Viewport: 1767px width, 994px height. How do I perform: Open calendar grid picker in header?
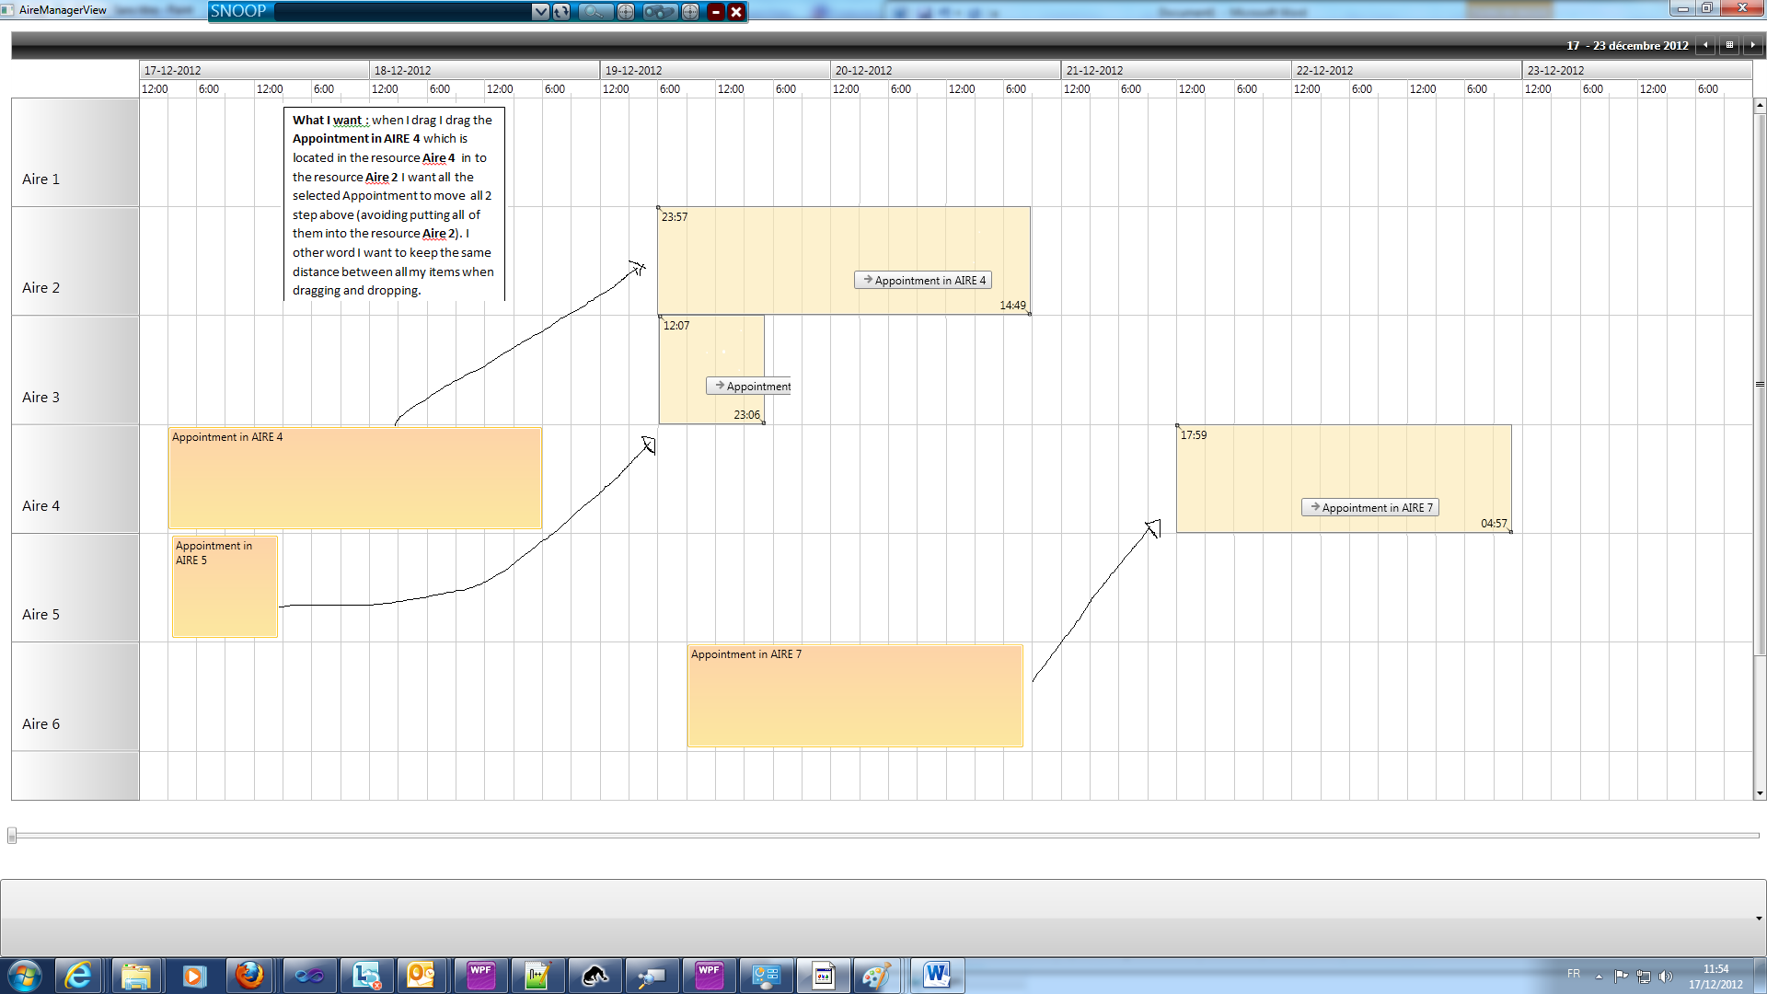(x=1729, y=45)
